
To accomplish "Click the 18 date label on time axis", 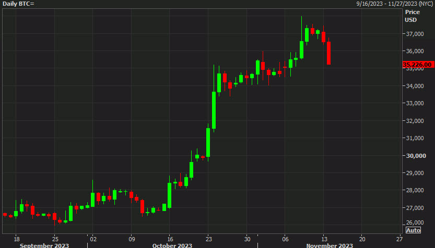I will (x=17, y=239).
